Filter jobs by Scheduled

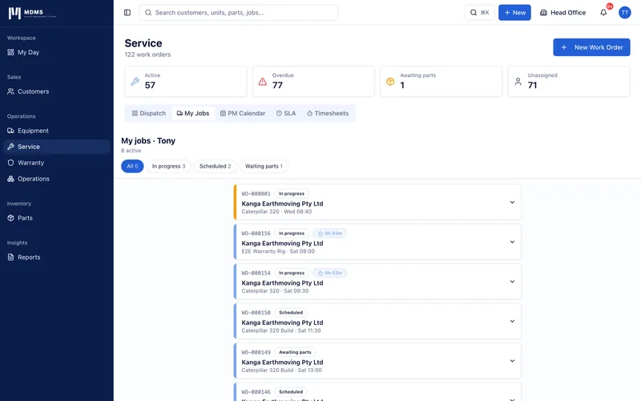(x=215, y=166)
